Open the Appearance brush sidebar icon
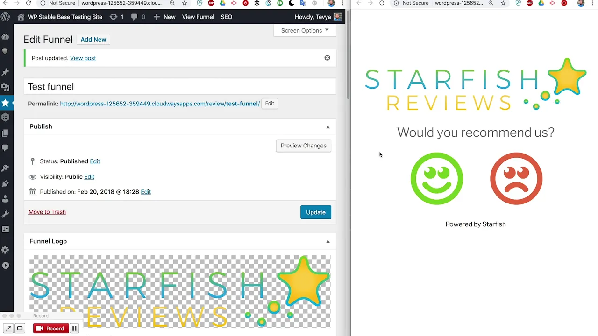Screen dimensions: 598x336 click(6, 168)
